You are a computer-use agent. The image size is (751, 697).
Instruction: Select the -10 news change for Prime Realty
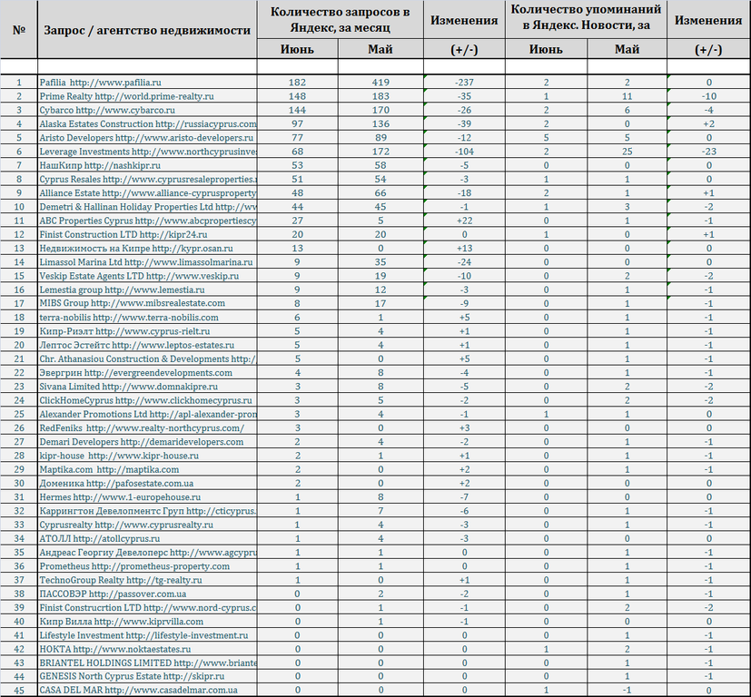pos(709,96)
